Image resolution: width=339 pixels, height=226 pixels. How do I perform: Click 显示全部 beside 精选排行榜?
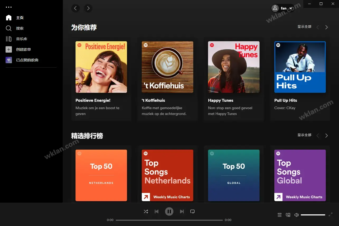click(x=304, y=135)
